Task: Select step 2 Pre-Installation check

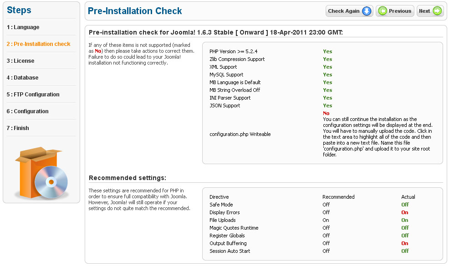Action: (x=38, y=44)
